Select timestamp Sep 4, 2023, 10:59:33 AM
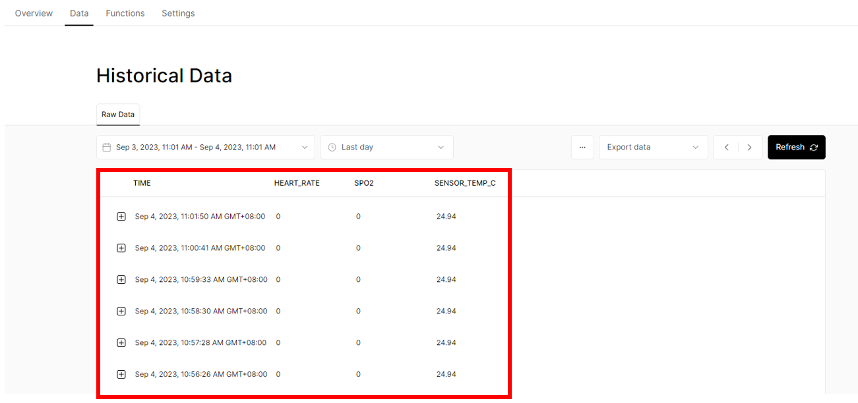This screenshot has width=858, height=403. 201,280
